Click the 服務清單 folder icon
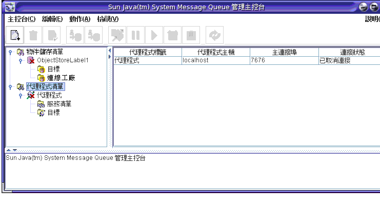The width and height of the screenshot is (380, 211). [41, 104]
